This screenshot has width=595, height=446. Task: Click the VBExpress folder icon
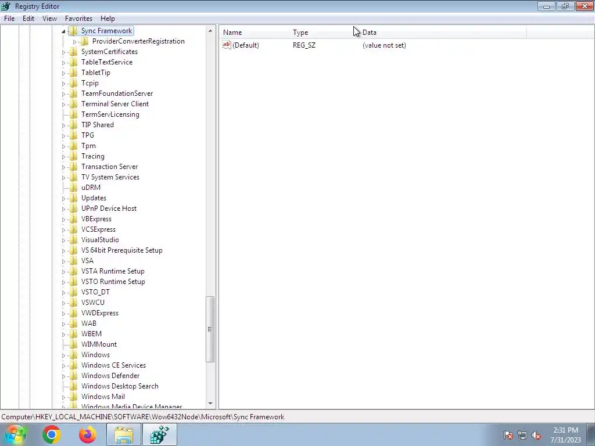74,219
